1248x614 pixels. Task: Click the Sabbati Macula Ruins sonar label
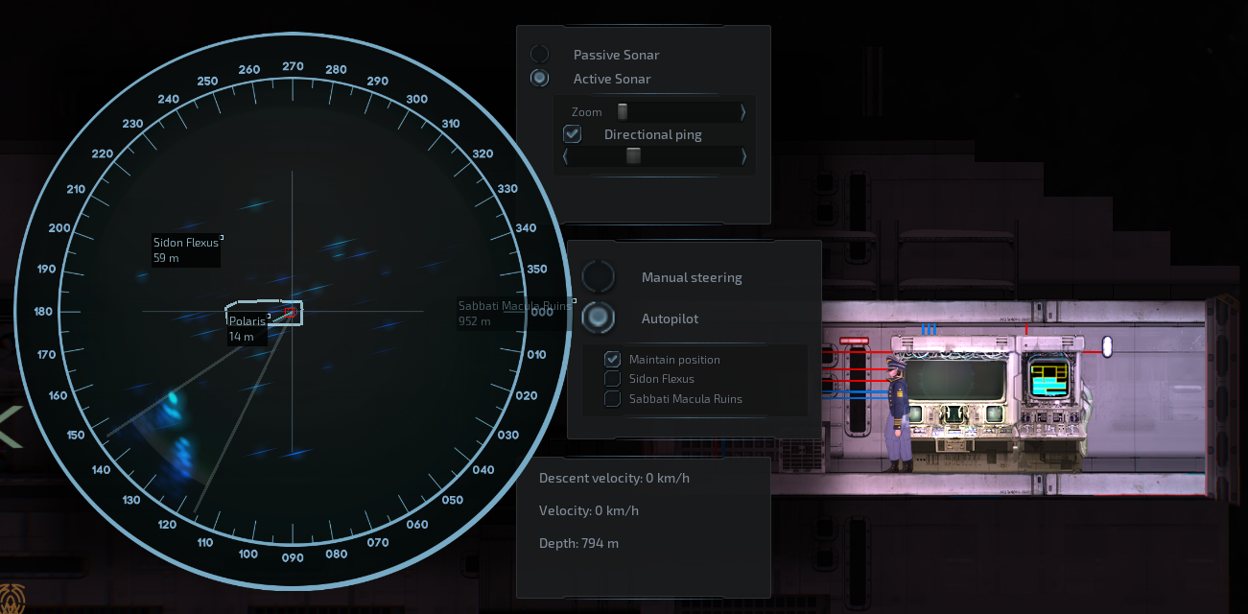tap(513, 313)
